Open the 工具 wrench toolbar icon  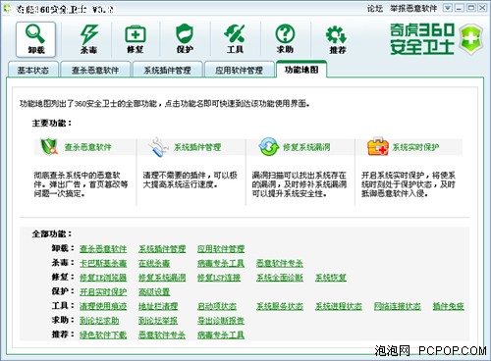pos(235,39)
